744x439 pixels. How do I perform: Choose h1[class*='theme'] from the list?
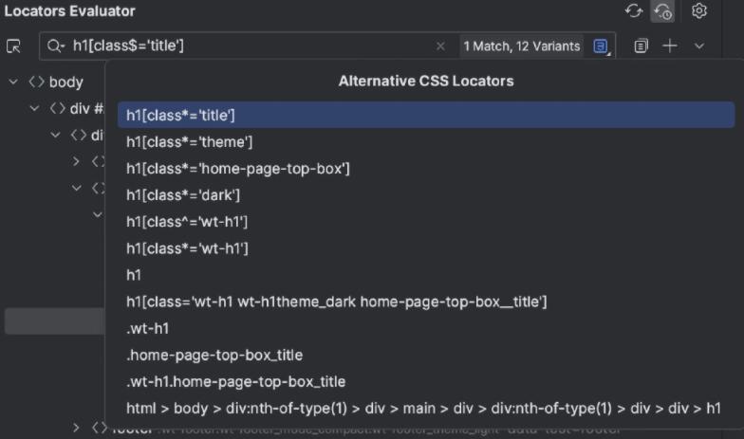pos(189,141)
